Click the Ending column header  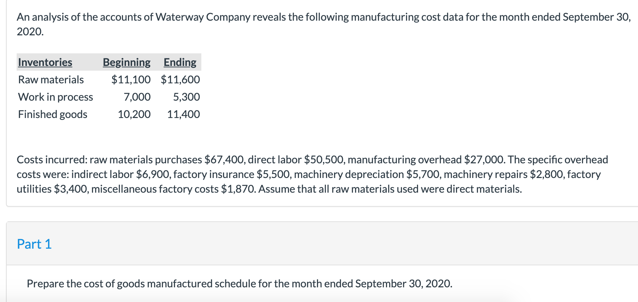180,62
